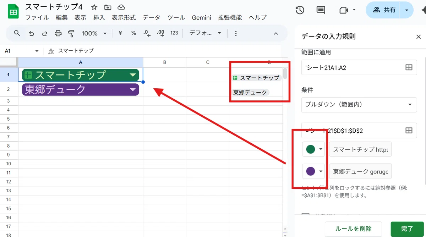Screen dimensions: 426x237
Task: Open the name box A1 dropdown arrow
Action: 37,51
